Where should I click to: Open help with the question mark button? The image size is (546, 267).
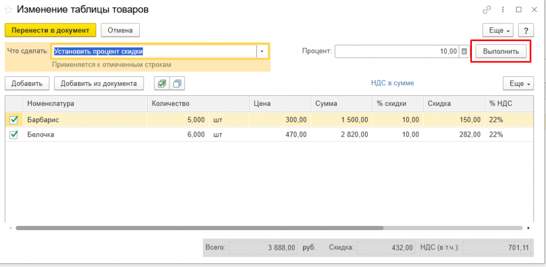526,30
